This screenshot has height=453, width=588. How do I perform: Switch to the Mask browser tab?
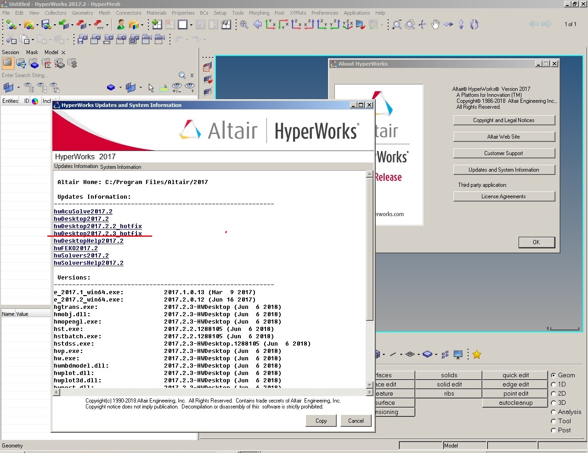click(x=32, y=52)
